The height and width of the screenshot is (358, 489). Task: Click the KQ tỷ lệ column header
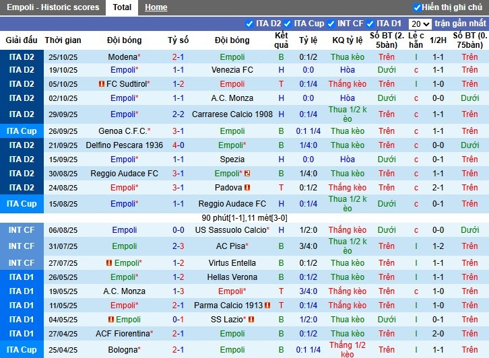pos(348,40)
